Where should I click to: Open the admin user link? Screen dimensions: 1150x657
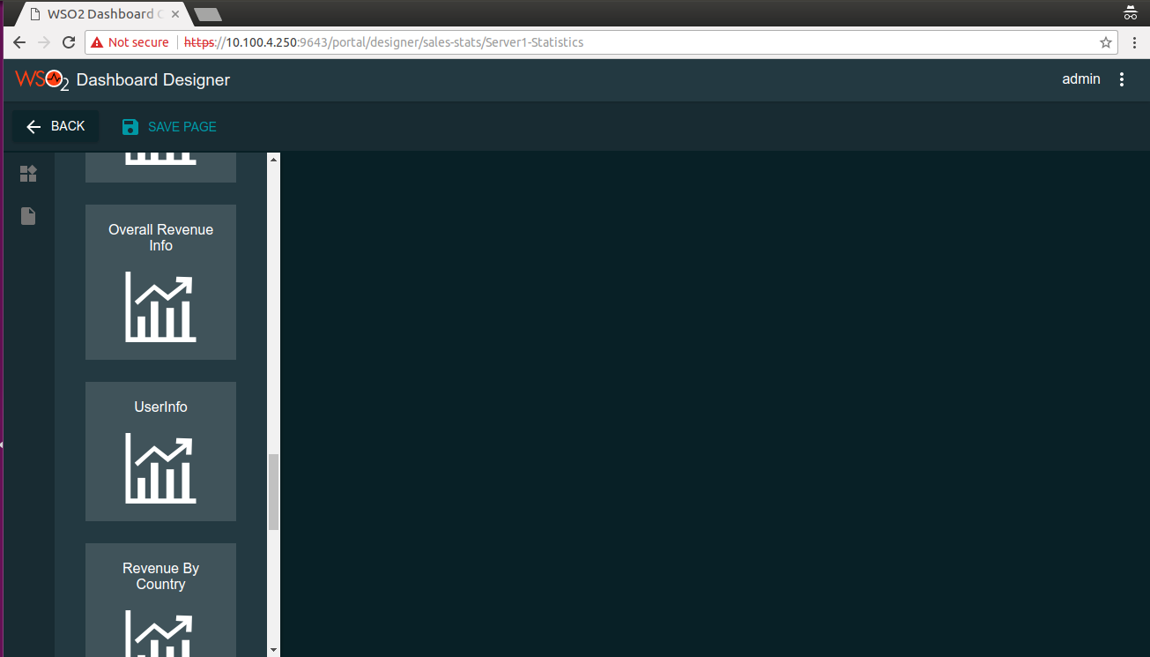[x=1081, y=79]
